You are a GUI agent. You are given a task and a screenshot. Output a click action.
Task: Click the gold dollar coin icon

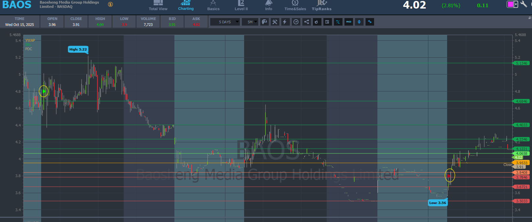click(111, 4)
